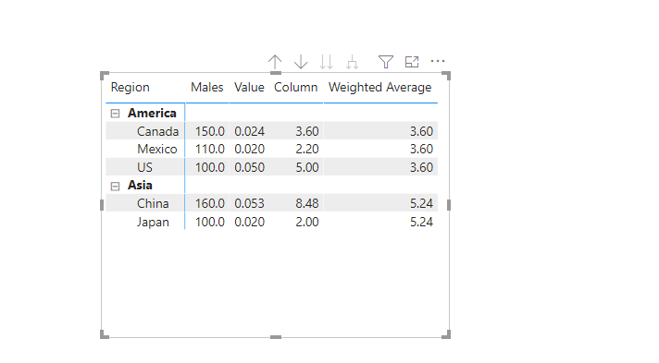Select the Mexico row label

click(x=157, y=149)
